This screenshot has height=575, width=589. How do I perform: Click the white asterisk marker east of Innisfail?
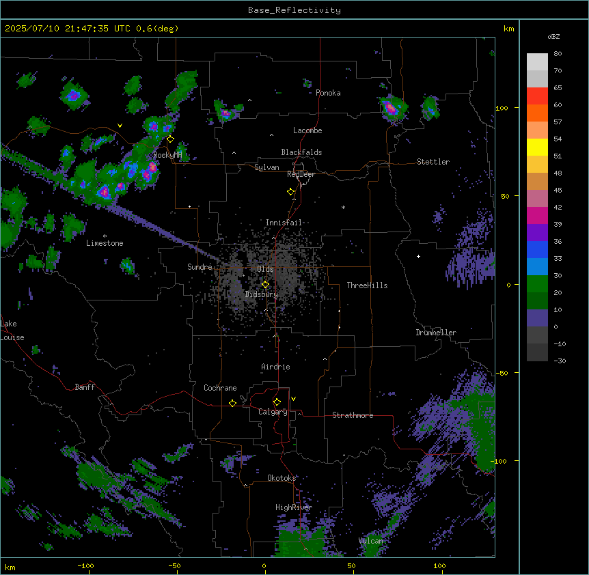pyautogui.click(x=343, y=207)
